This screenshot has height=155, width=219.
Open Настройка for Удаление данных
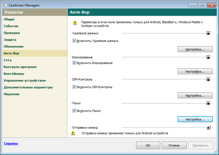tap(195, 49)
